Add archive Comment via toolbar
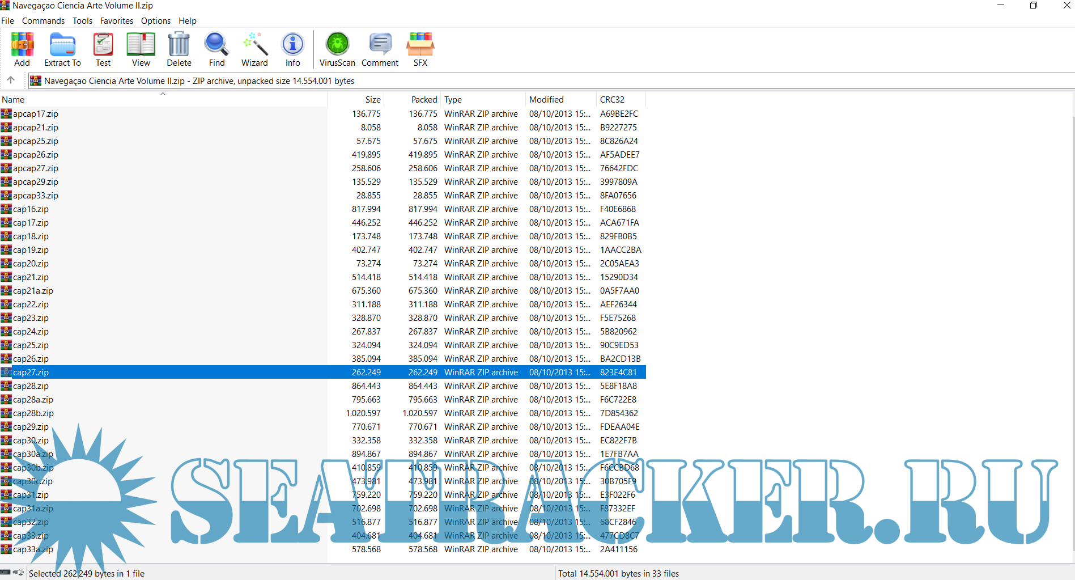Viewport: 1075px width, 580px height. pos(380,49)
